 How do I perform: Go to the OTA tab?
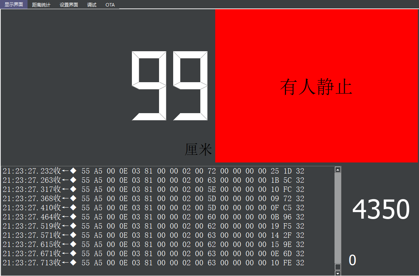pos(110,5)
